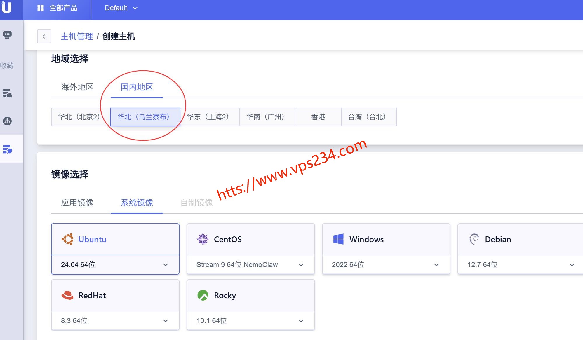Click the back arrow button
Image resolution: width=583 pixels, height=340 pixels.
click(44, 36)
